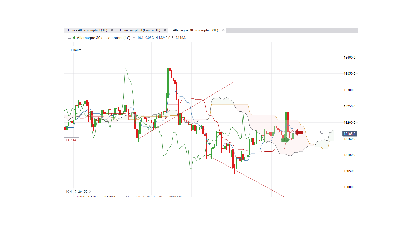Click the ICHI parameter 52
Screen dimensions: 406x228
(x=86, y=192)
